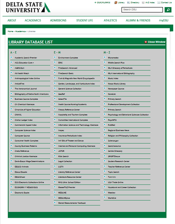Viewport: 175px width, 224px height.
Task: Open the STUDENT LIFE navigation menu
Action: (85, 20)
